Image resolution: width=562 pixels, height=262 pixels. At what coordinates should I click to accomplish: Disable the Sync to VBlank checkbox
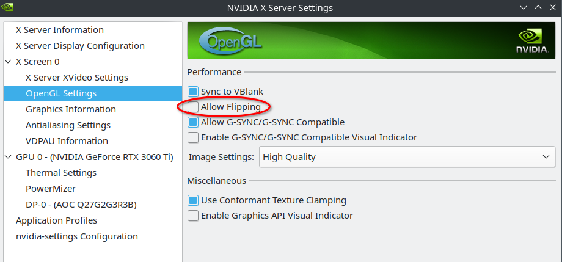point(193,92)
